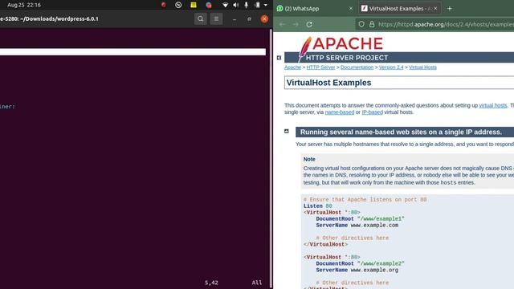Close the WhatsApp tab
The height and width of the screenshot is (289, 514).
[x=351, y=9]
